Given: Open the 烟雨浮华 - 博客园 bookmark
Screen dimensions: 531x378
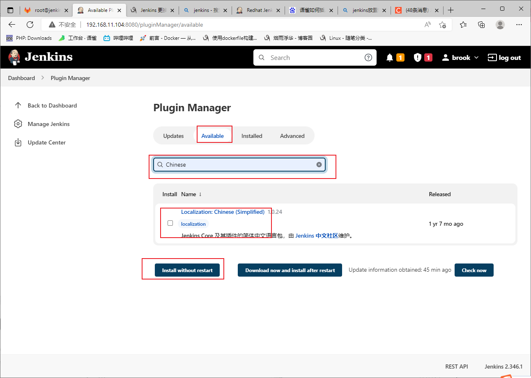Looking at the screenshot, I should coord(288,38).
